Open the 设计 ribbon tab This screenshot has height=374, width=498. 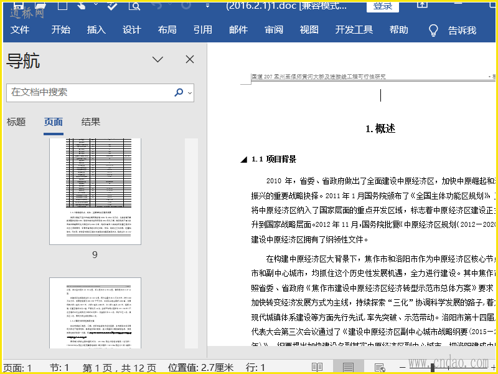coord(132,30)
